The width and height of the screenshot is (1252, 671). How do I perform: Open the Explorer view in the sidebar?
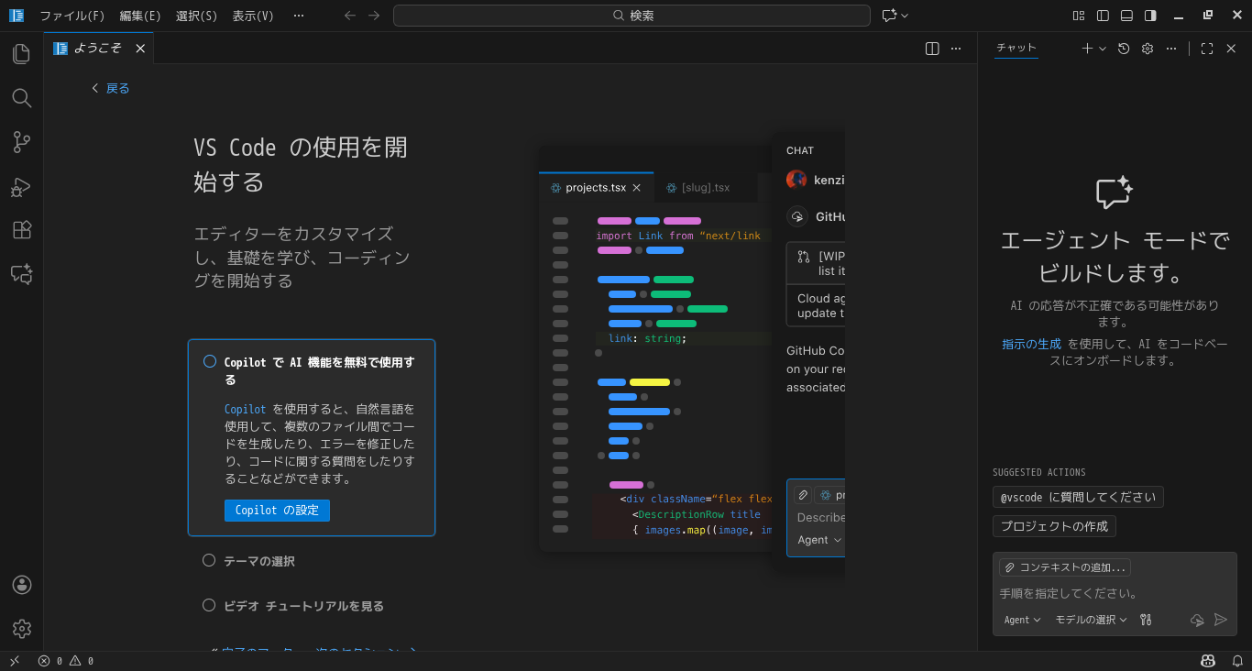tap(21, 54)
